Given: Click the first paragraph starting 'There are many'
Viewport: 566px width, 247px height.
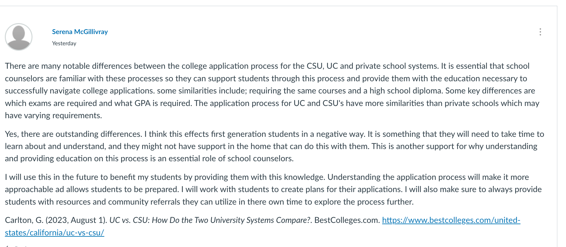Looking at the screenshot, I should point(272,91).
